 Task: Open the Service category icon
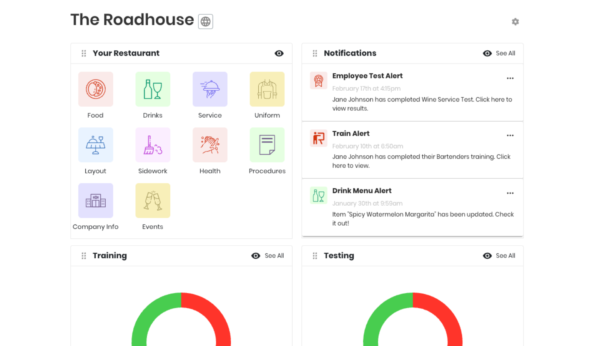(210, 89)
